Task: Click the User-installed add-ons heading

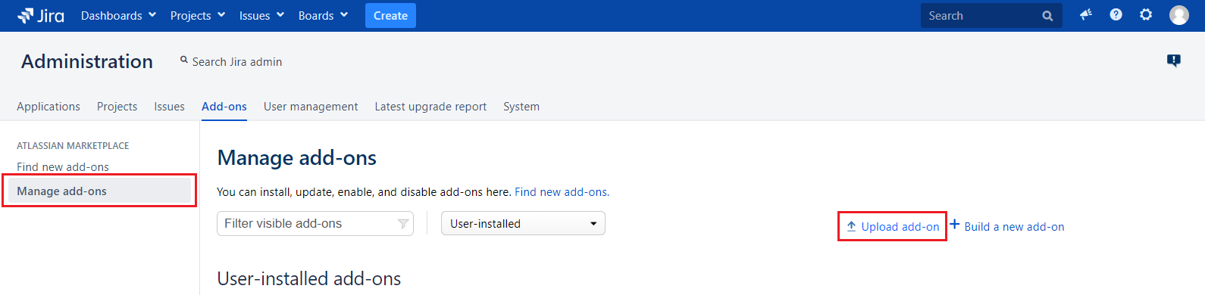Action: click(309, 278)
